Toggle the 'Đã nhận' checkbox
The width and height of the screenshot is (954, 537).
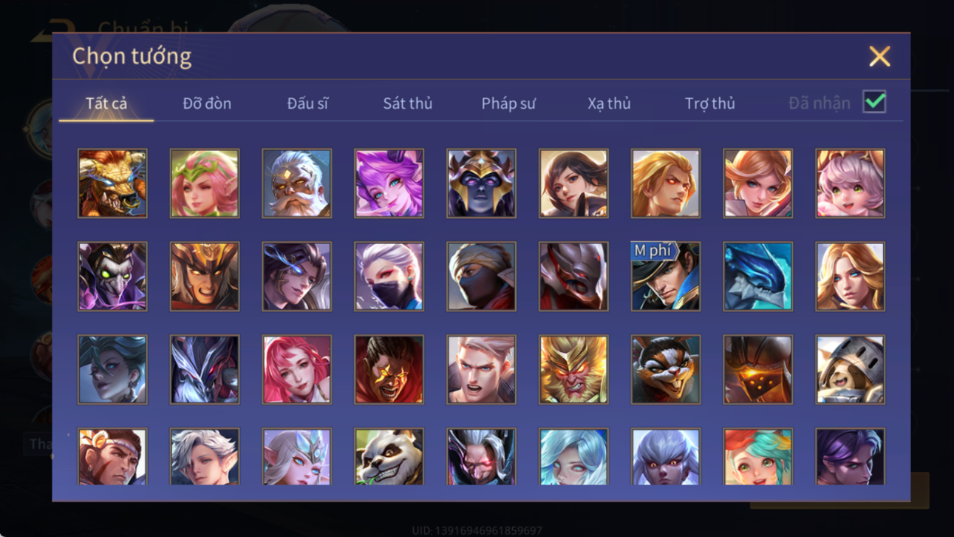[x=874, y=103]
